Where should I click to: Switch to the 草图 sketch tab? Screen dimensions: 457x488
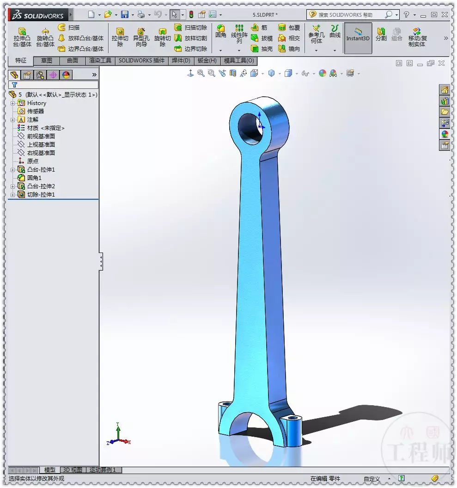click(x=47, y=61)
